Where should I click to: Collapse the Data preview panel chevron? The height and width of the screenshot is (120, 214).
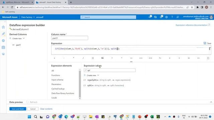pos(211,102)
